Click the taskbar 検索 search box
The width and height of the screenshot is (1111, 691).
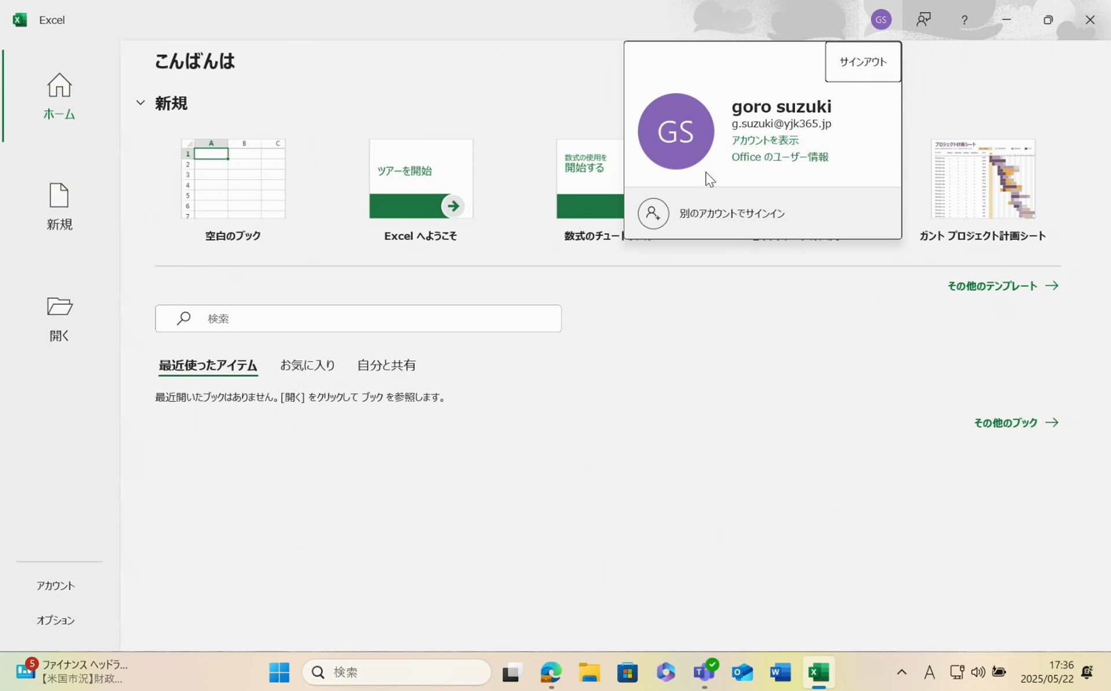click(396, 672)
